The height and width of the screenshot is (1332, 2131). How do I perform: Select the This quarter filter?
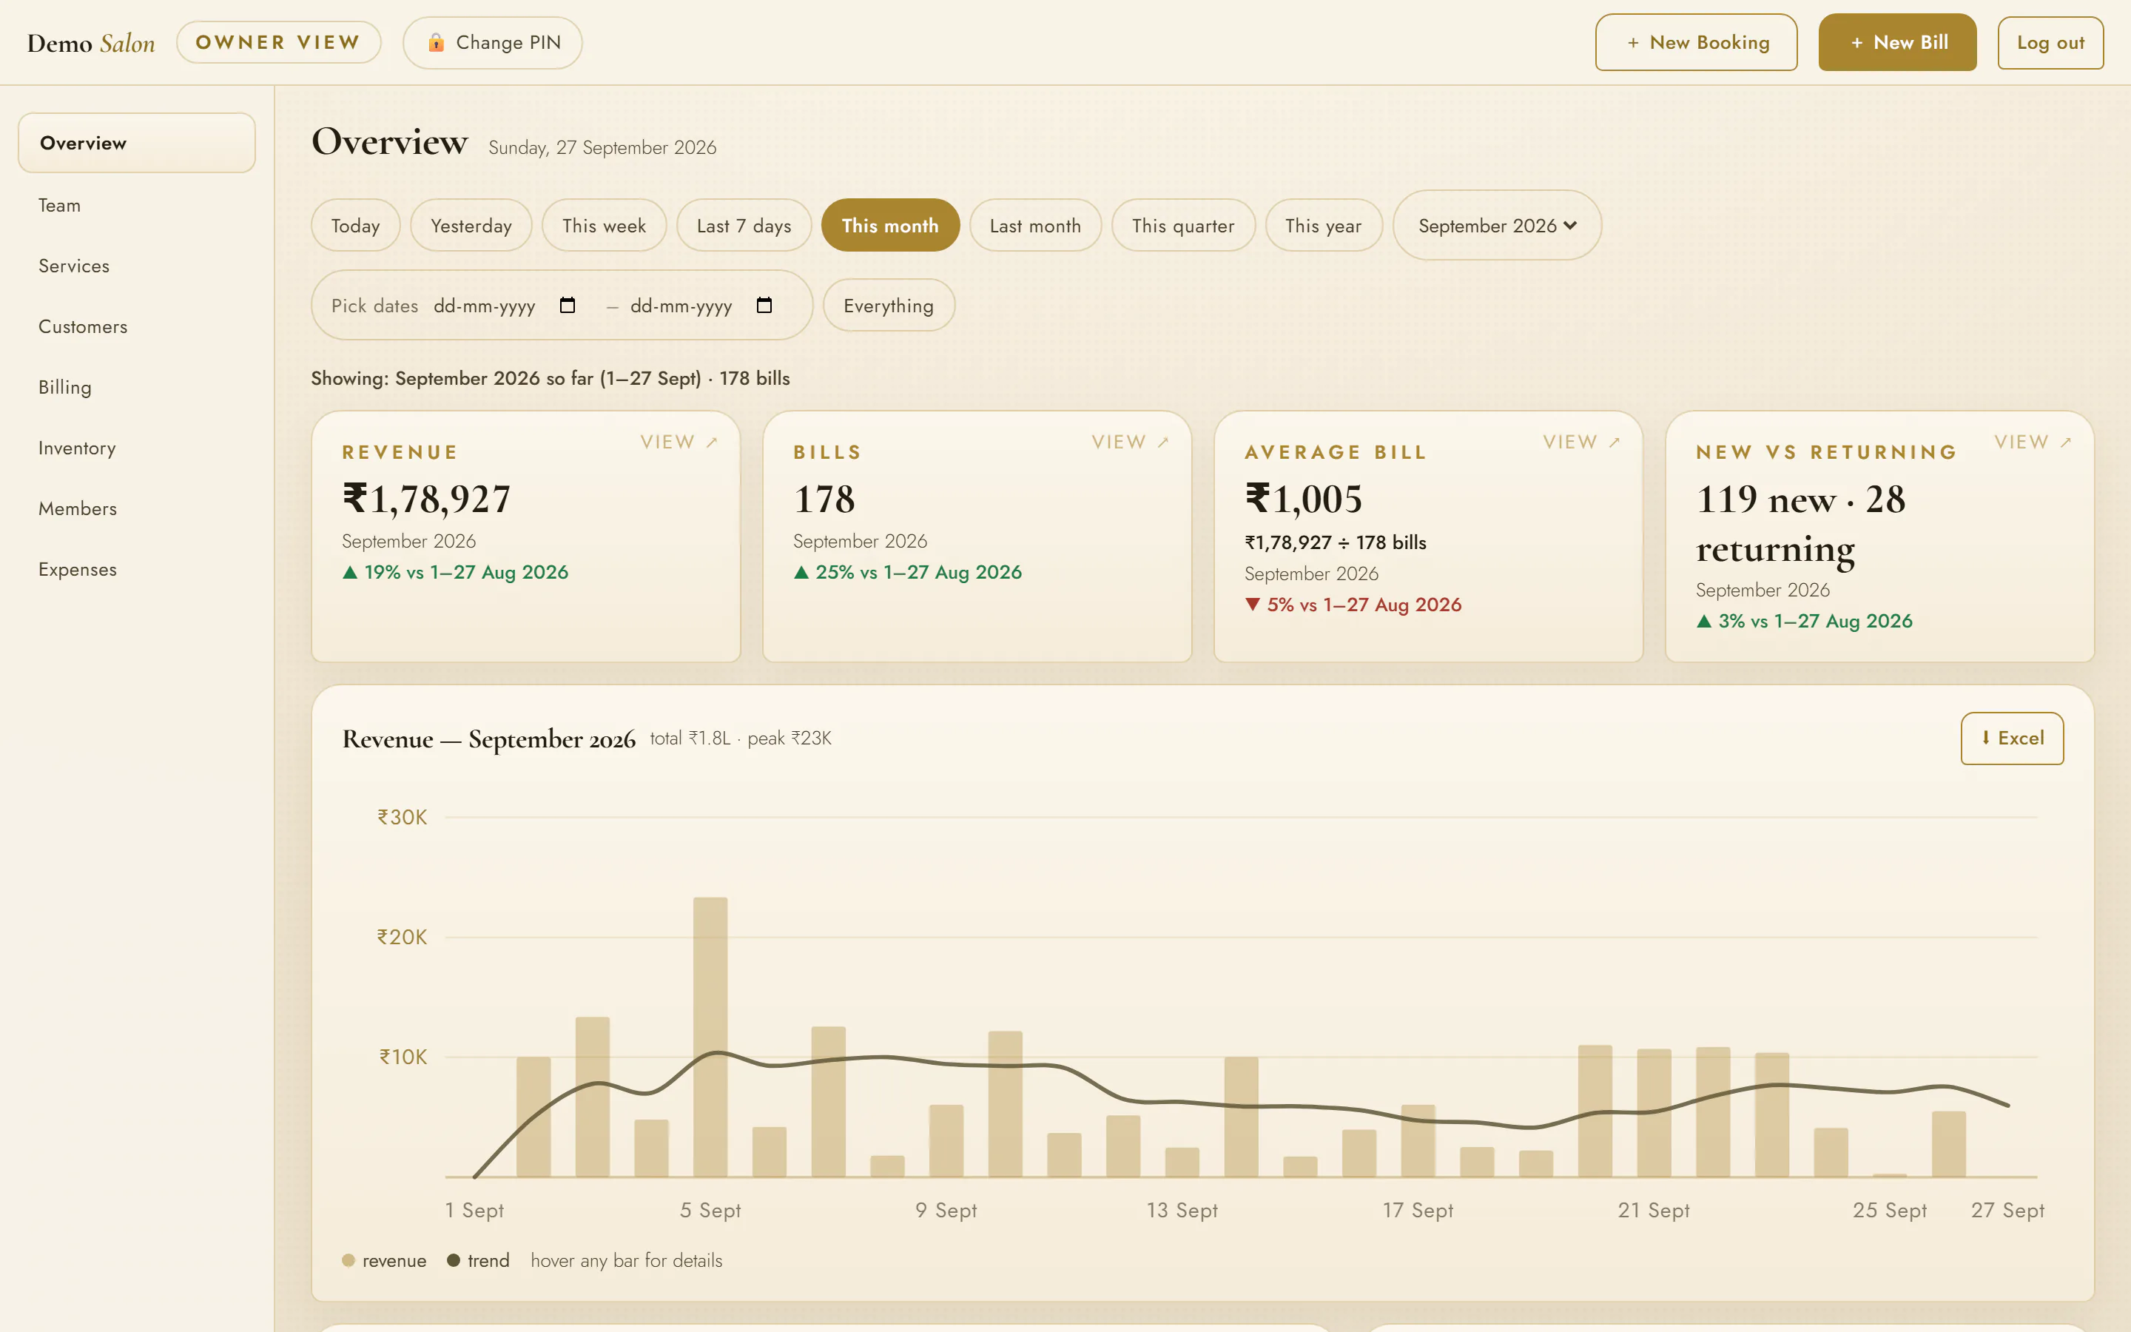click(x=1182, y=226)
